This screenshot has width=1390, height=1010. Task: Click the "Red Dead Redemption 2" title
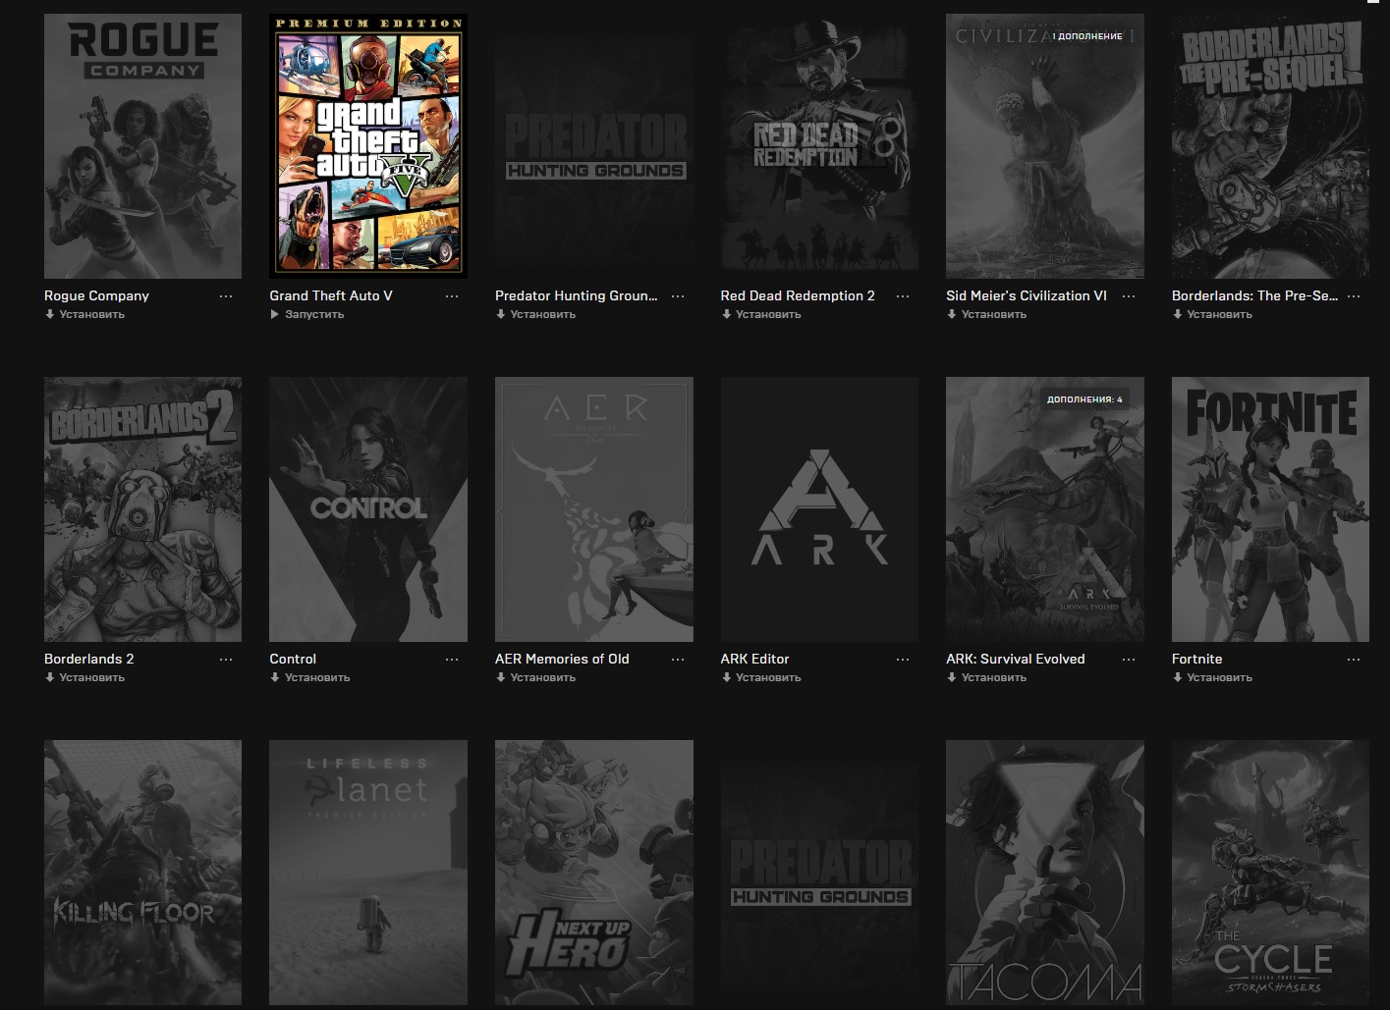(798, 295)
